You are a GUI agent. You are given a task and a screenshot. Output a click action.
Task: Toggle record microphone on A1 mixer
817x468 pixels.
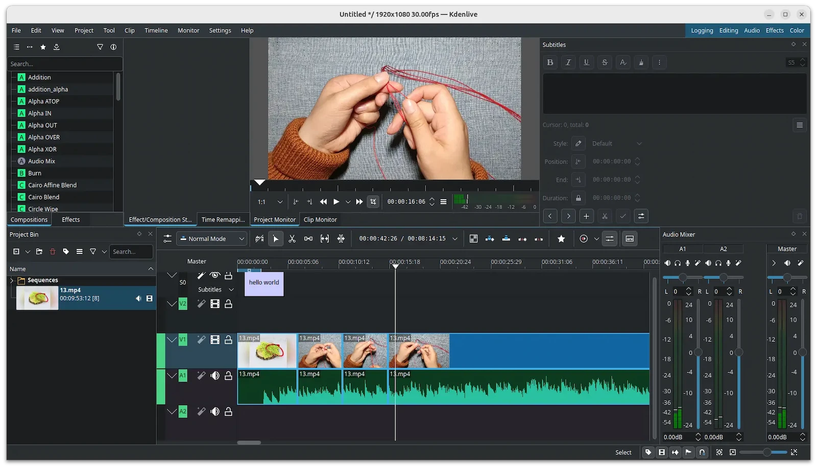[688, 263]
